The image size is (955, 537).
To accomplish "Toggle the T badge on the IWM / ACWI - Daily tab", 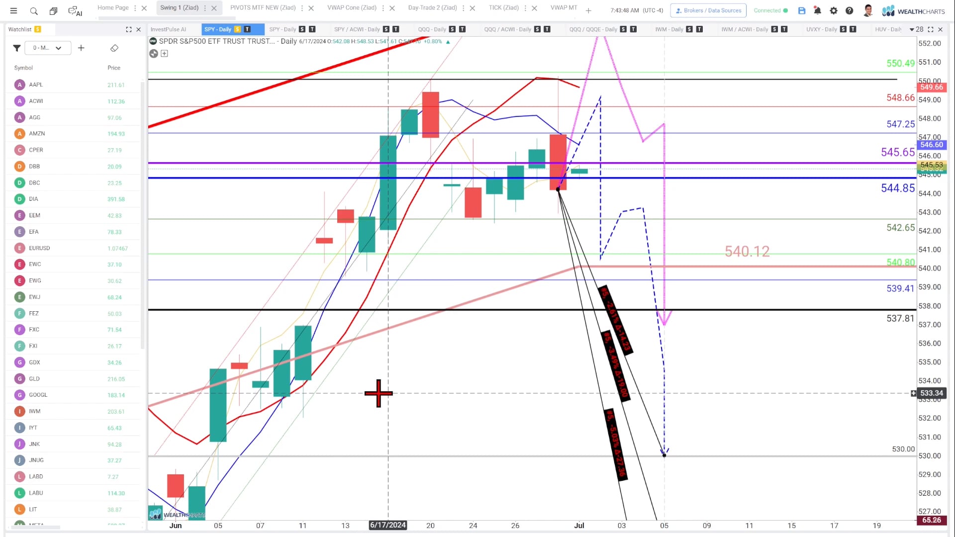I will click(x=784, y=29).
